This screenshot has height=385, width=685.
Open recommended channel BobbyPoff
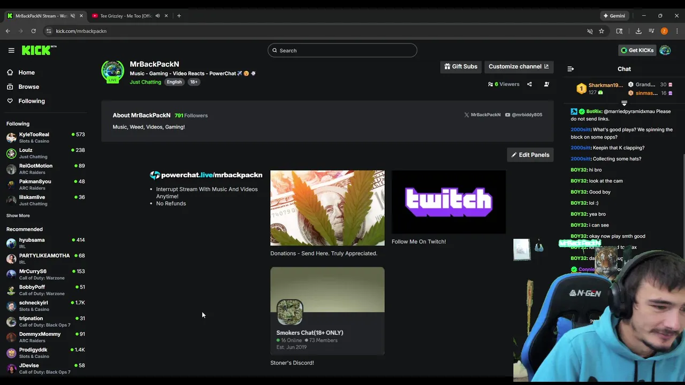pyautogui.click(x=45, y=290)
